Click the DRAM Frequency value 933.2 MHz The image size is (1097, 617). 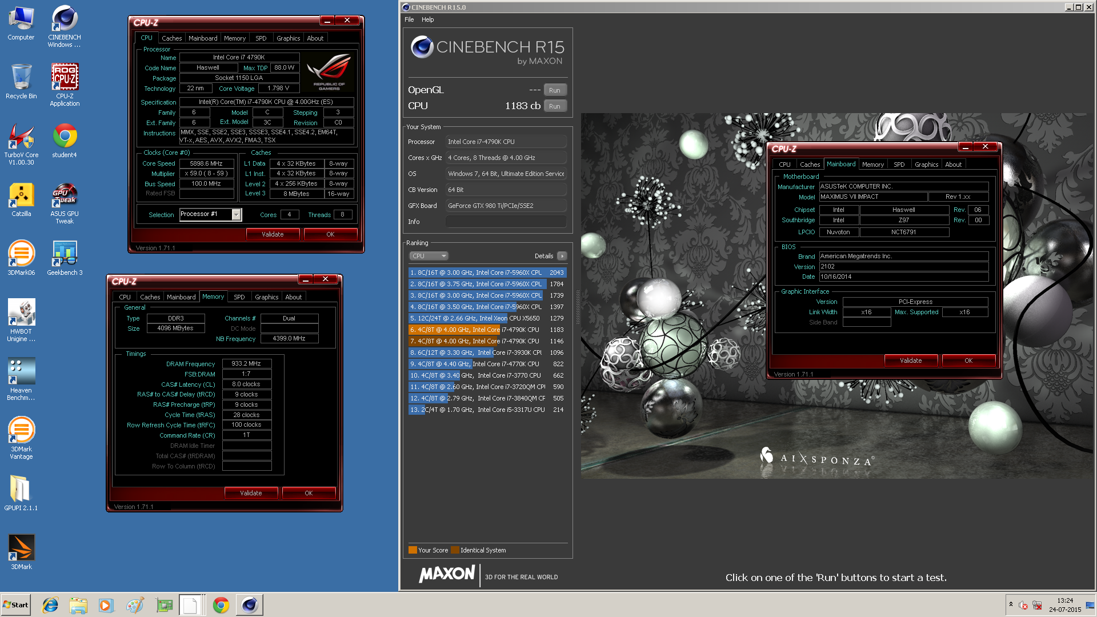246,363
